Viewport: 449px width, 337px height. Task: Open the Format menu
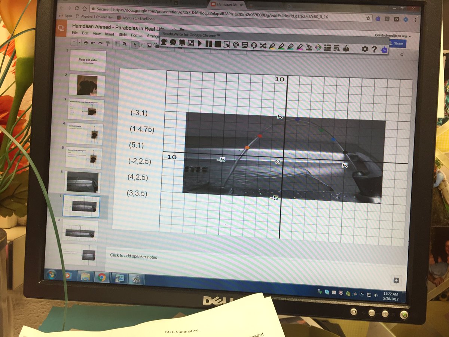(137, 35)
